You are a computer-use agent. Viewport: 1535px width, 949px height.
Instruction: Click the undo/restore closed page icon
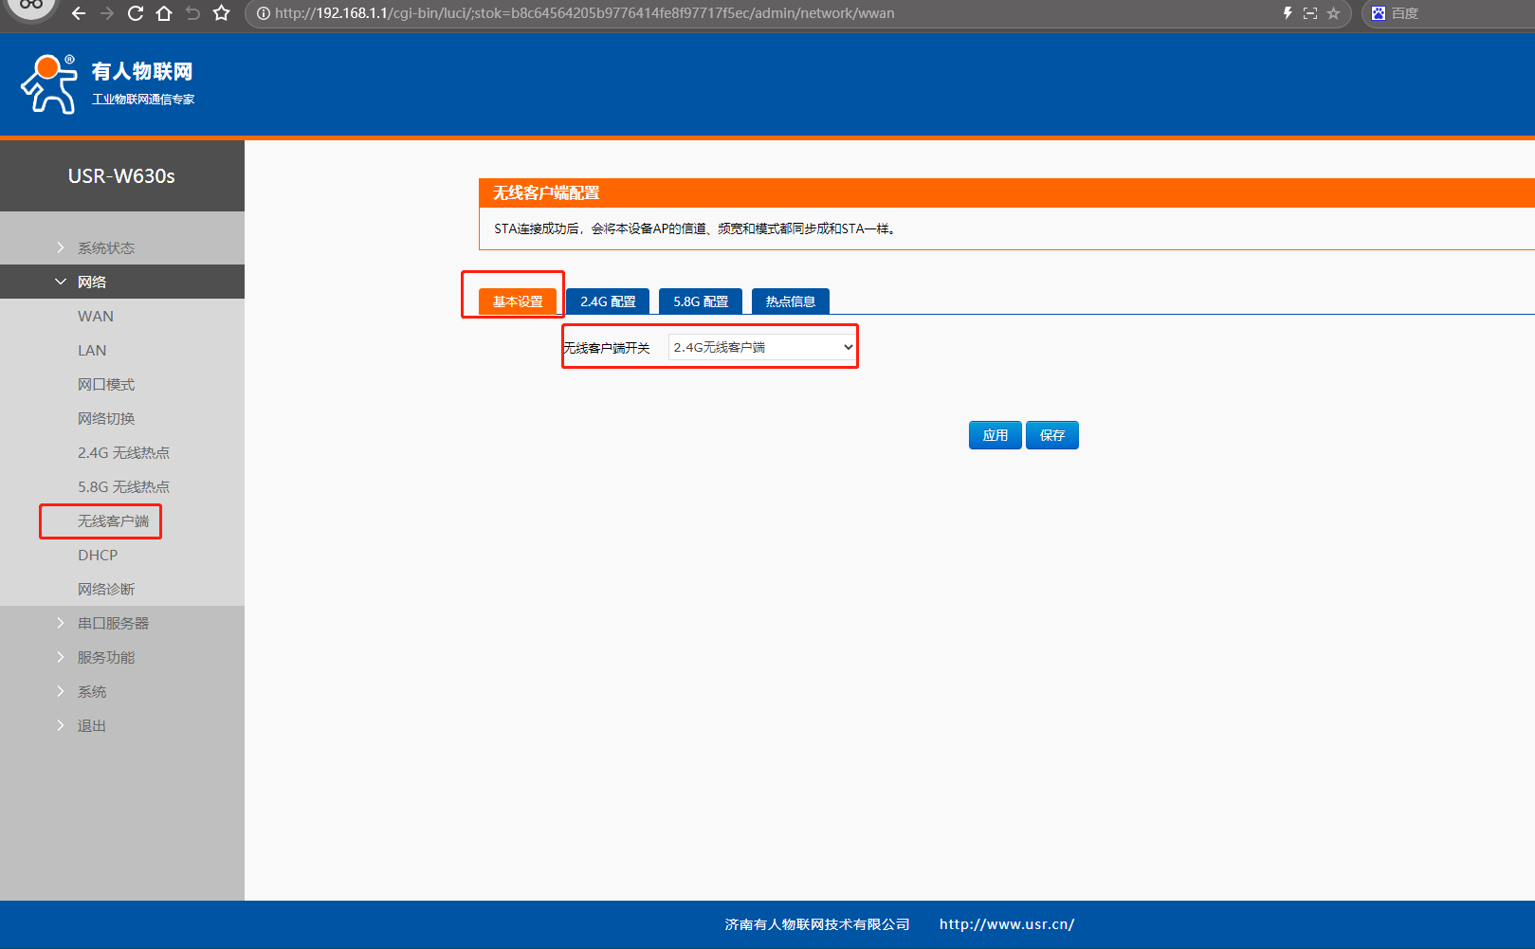(192, 13)
